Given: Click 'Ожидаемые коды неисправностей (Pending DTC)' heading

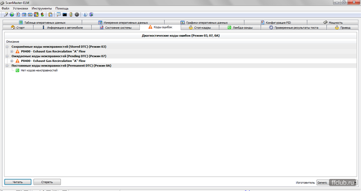Looking at the screenshot, I should coord(59,56).
